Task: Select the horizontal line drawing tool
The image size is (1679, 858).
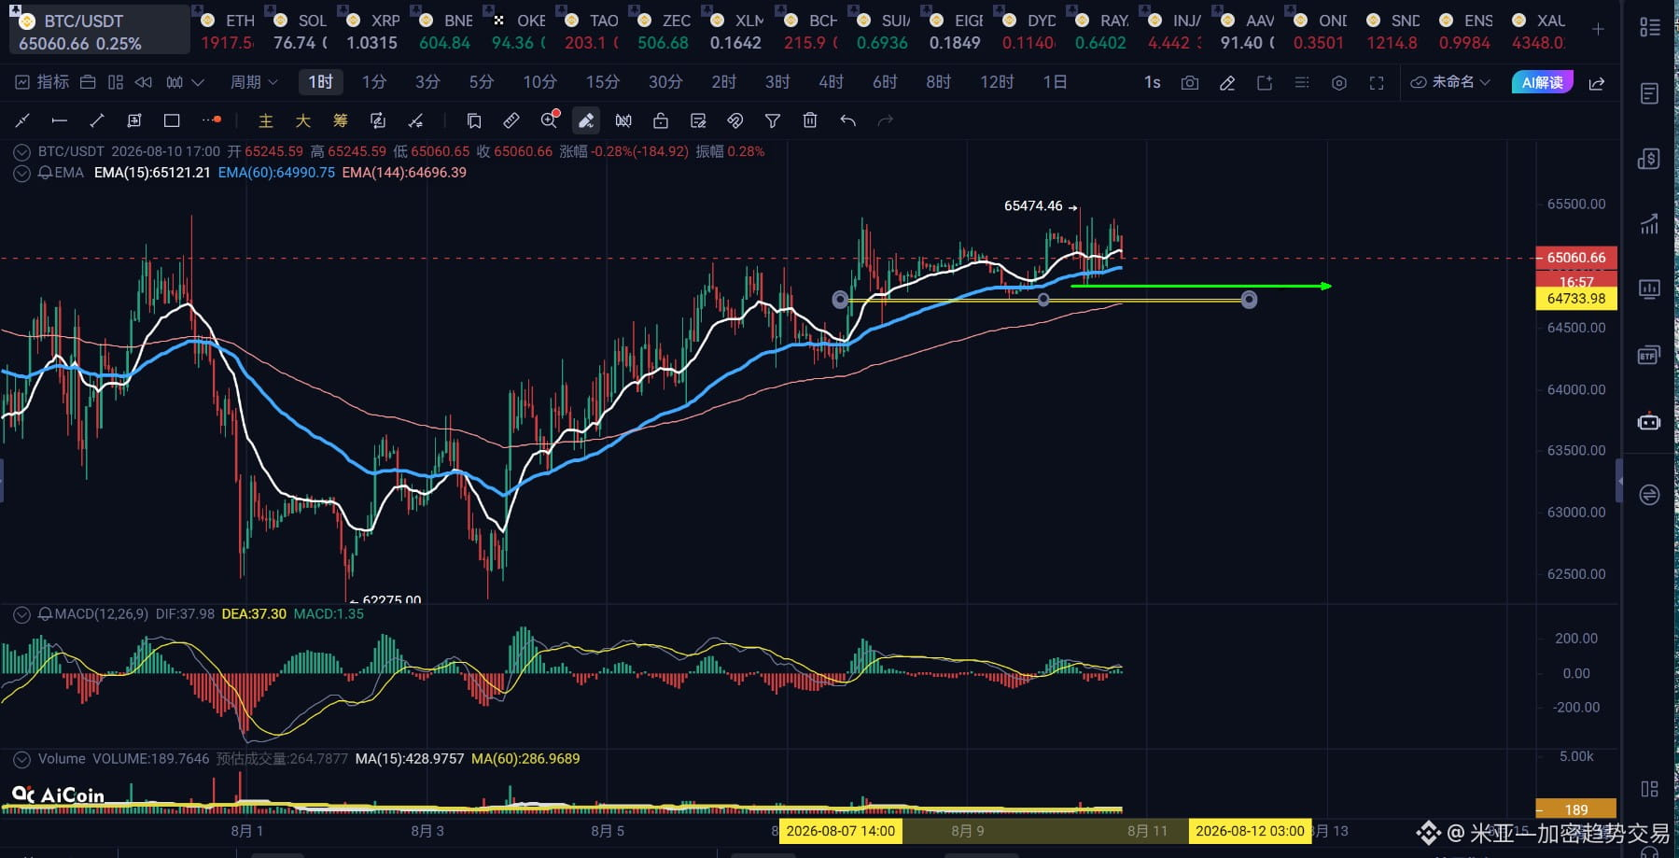Action: (59, 120)
